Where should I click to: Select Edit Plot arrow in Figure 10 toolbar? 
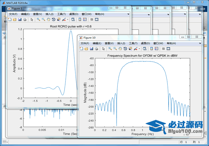103,49
